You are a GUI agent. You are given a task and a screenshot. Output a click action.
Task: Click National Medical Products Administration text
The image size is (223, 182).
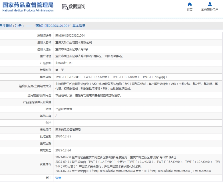(x=28, y=11)
